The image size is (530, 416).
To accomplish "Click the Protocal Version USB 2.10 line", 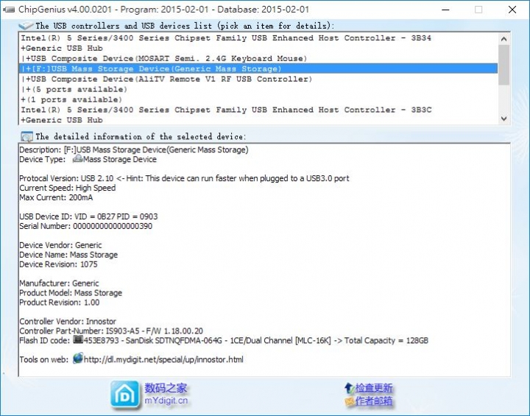I will coord(184,178).
